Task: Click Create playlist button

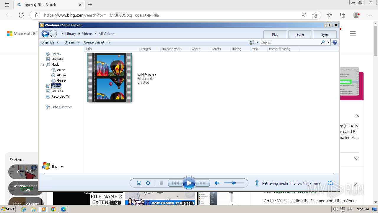Action: [x=94, y=42]
